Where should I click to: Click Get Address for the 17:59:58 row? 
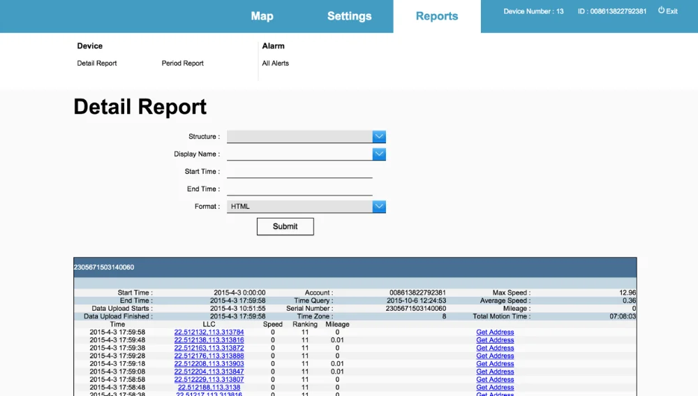(495, 332)
